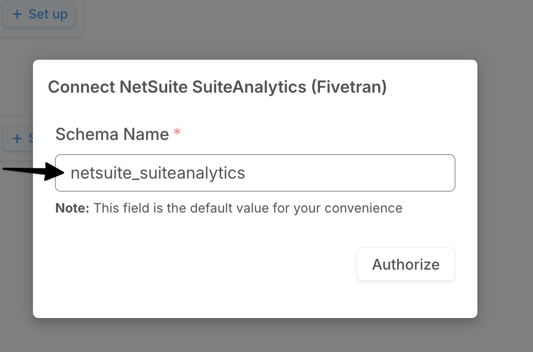Click the red asterisk next to Schema Name

coord(176,133)
